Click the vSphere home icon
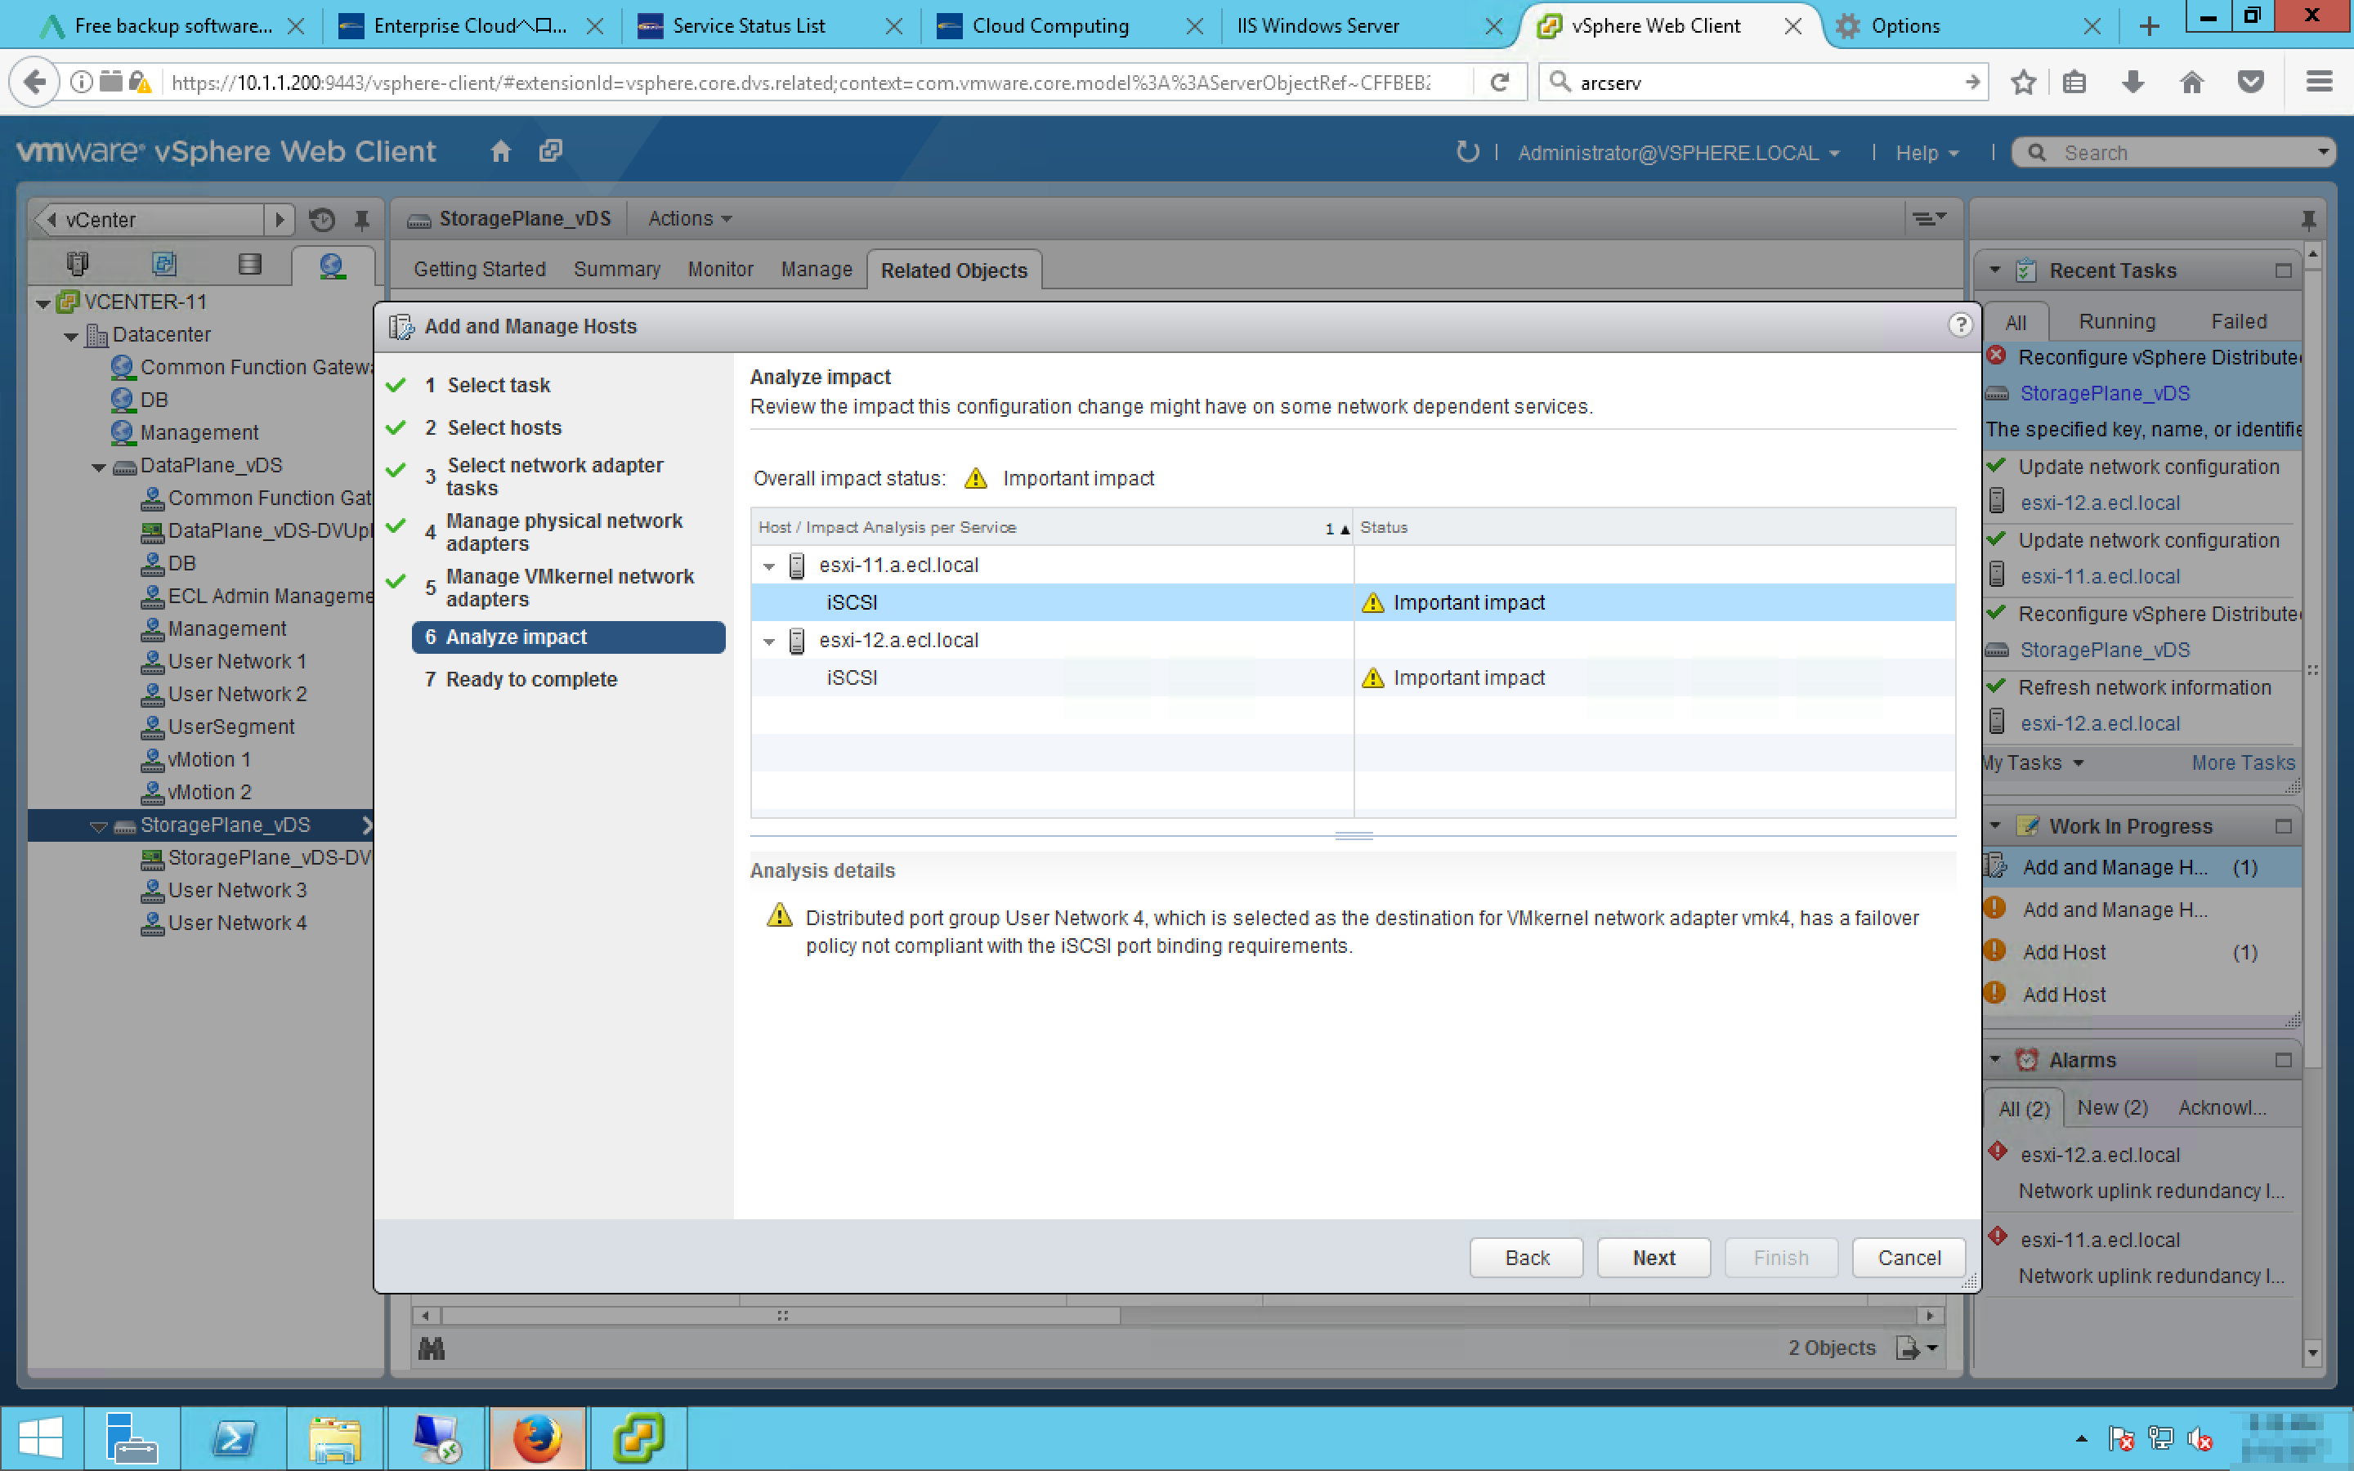 coord(501,152)
